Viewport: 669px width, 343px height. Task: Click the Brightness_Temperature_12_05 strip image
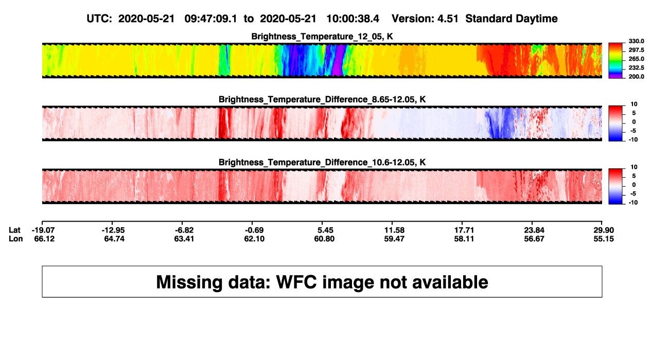pos(322,60)
